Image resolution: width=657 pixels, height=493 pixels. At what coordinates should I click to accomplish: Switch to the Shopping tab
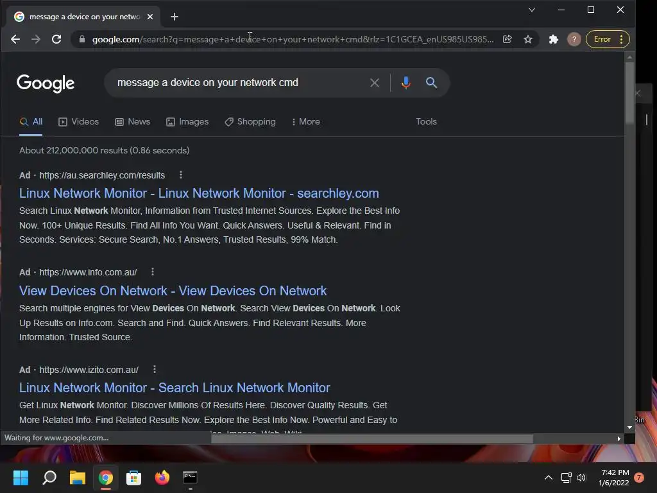click(x=250, y=122)
